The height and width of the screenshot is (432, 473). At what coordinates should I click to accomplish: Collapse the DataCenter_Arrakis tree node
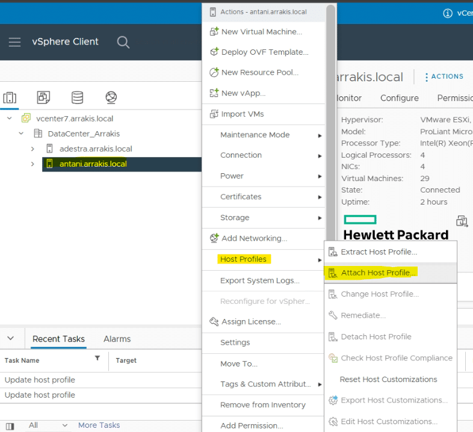(x=21, y=133)
